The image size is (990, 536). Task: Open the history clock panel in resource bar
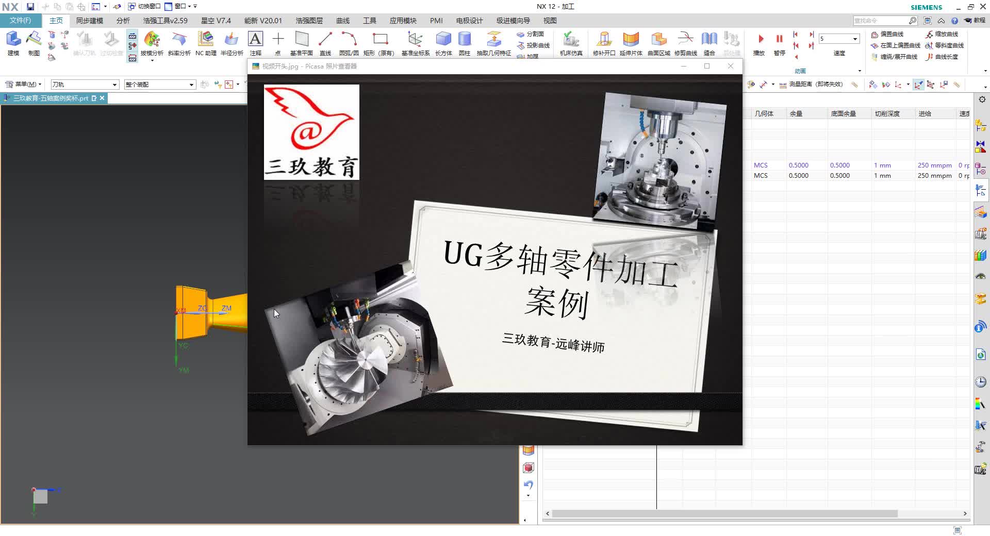[x=981, y=382]
